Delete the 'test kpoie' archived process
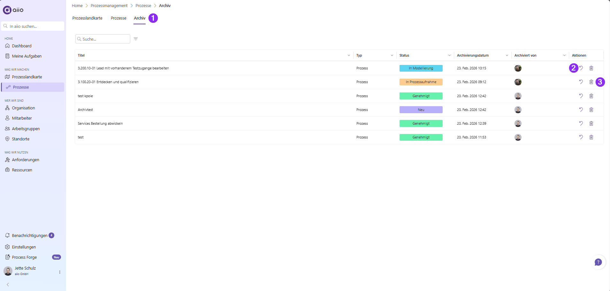 591,96
